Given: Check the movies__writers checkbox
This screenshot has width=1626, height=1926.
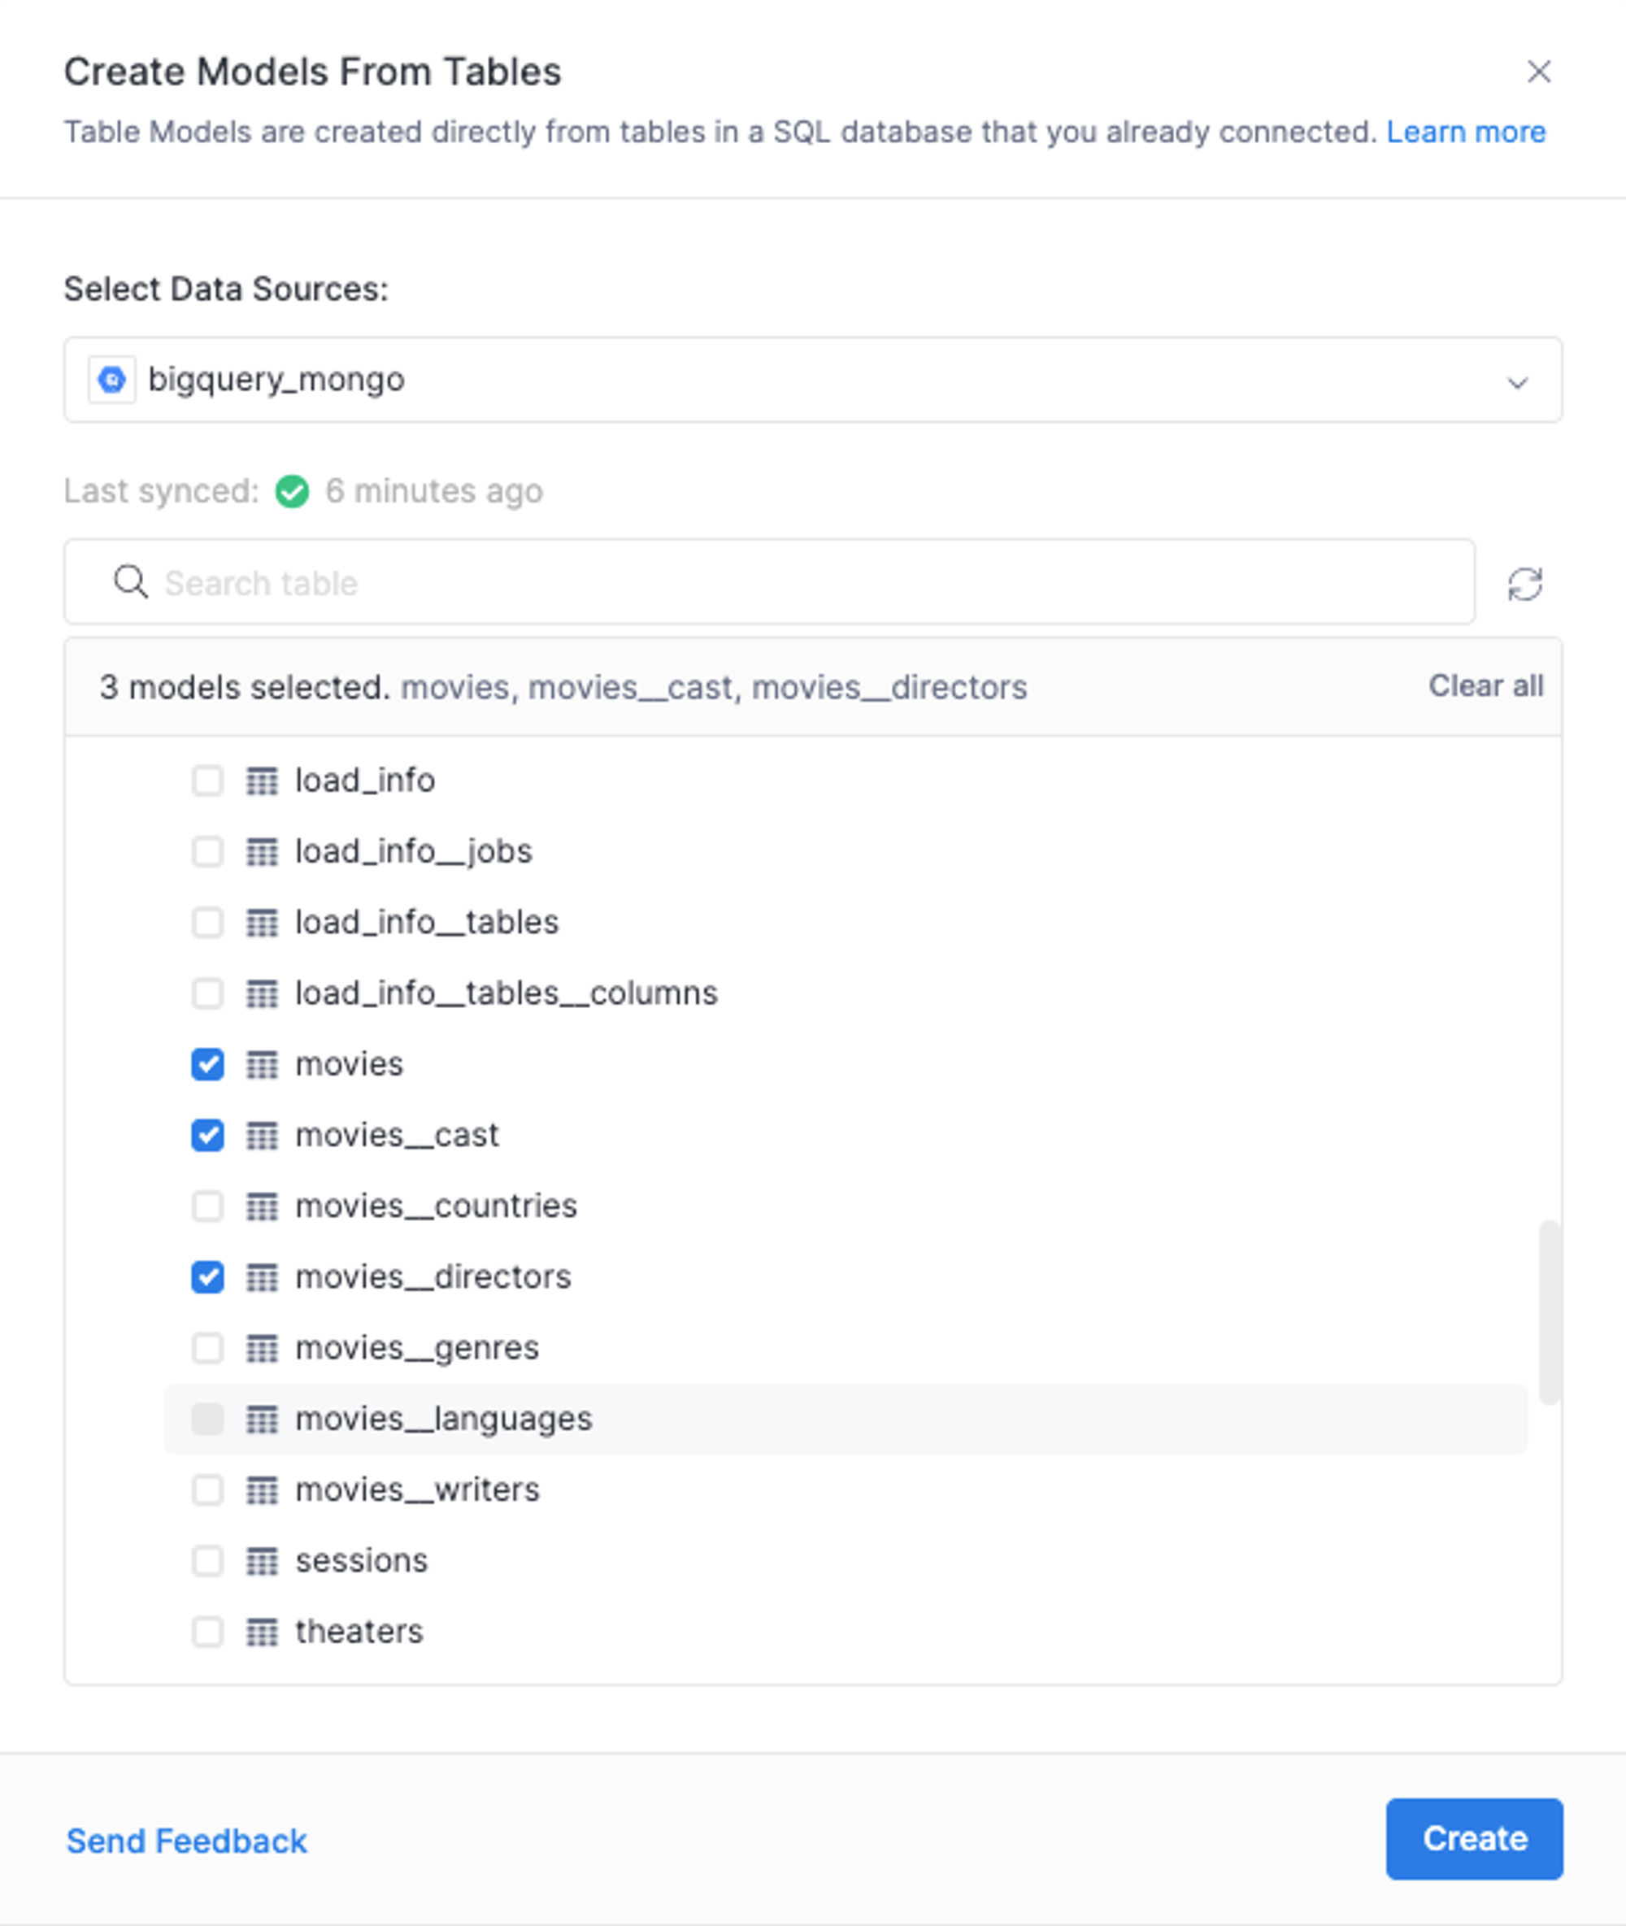Looking at the screenshot, I should pos(207,1491).
